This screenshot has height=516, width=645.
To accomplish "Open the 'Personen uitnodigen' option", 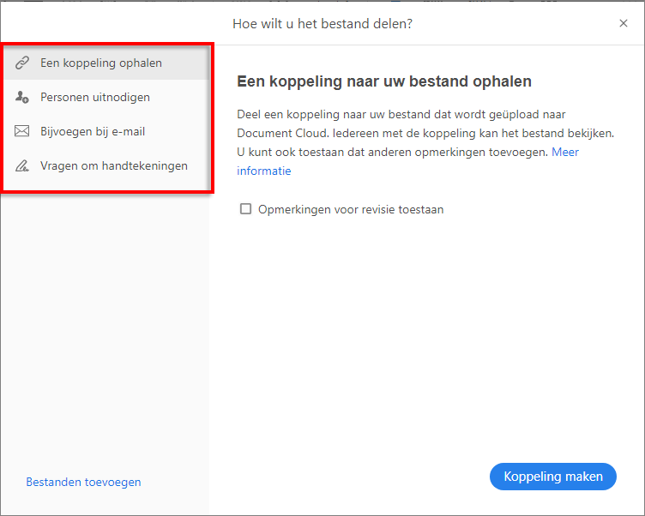I will pos(95,98).
